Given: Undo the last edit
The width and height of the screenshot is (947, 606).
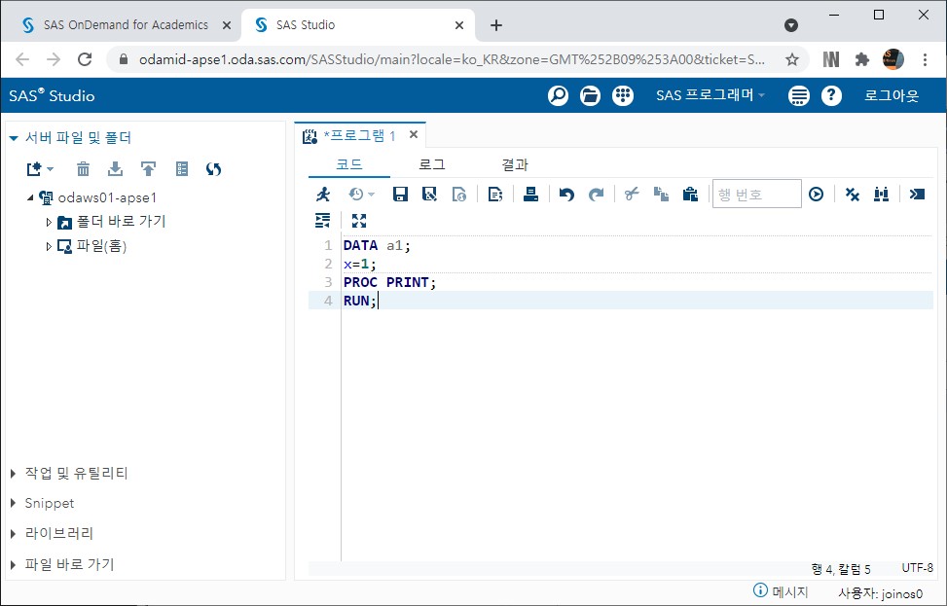Looking at the screenshot, I should [x=566, y=194].
